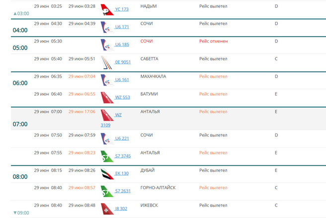Click Emirates logo next to EK 130
Screen dimensions: 326x218
[107, 174]
